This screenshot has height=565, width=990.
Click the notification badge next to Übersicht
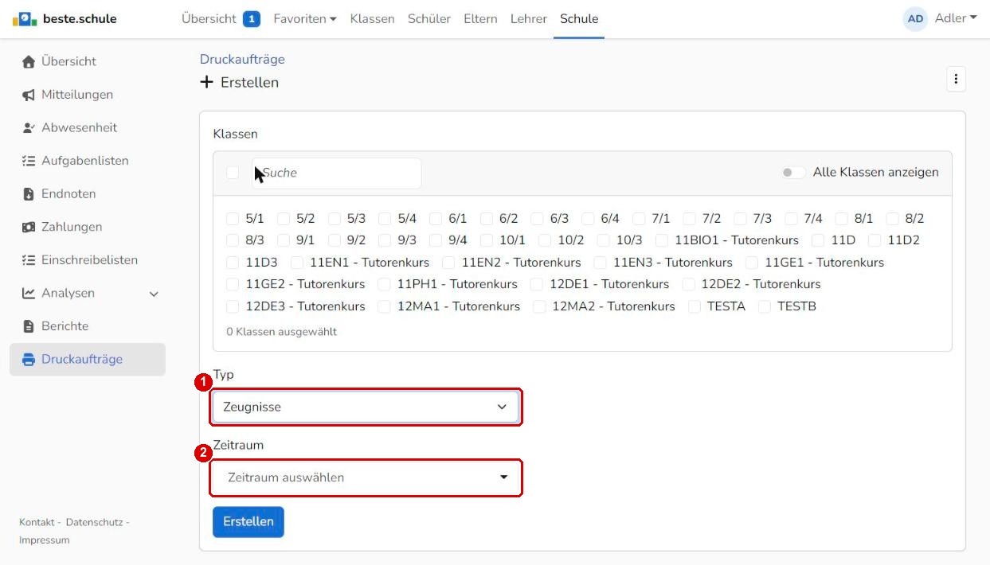(x=252, y=19)
